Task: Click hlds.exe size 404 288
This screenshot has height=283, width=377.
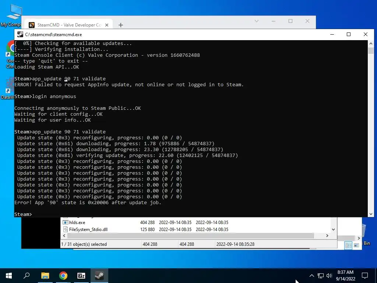Action: tap(147, 222)
